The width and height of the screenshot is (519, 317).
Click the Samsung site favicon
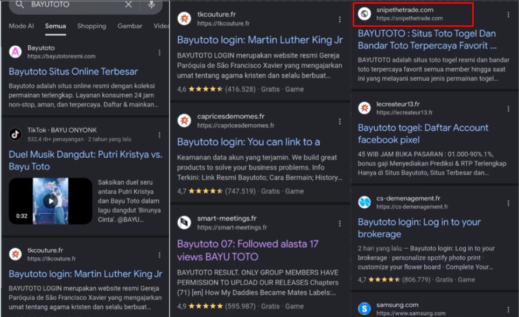tap(365, 309)
